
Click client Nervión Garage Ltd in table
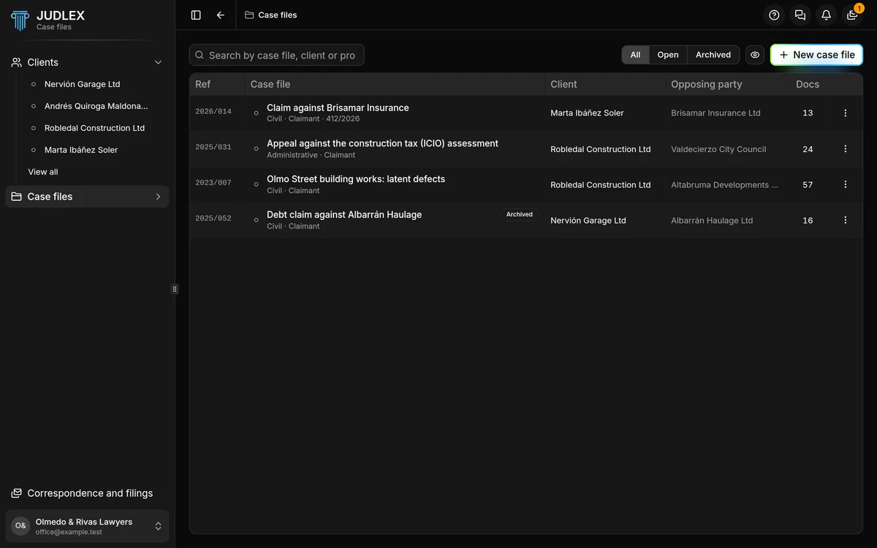pos(588,221)
